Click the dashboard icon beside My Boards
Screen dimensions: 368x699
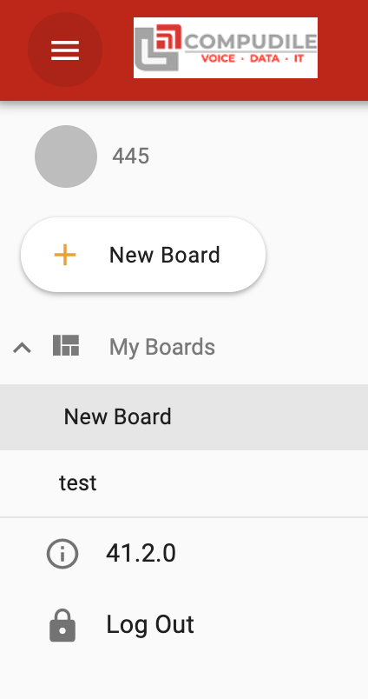click(66, 345)
